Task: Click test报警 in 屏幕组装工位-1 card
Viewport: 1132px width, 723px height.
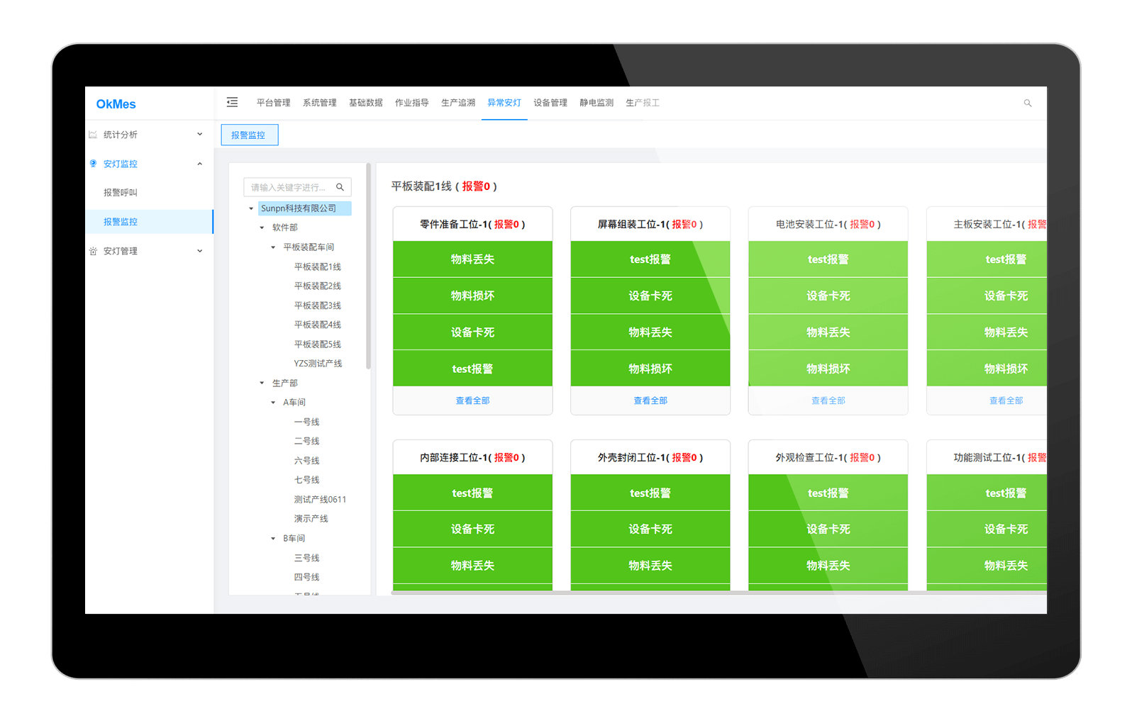Action: pos(650,259)
